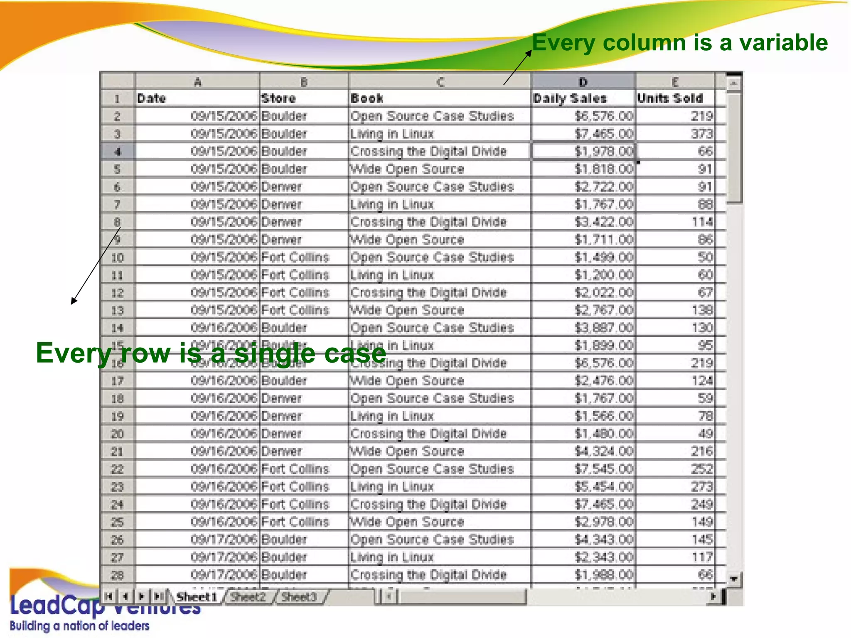Select cell with $1,818.00 in row 5
851x638 pixels.
583,169
